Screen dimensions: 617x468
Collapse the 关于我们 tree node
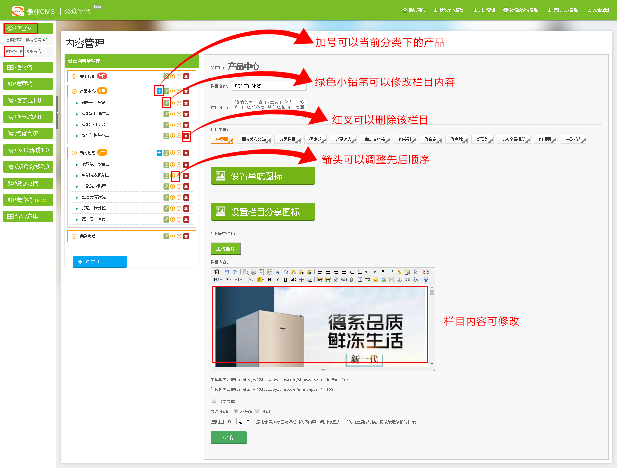coord(74,77)
